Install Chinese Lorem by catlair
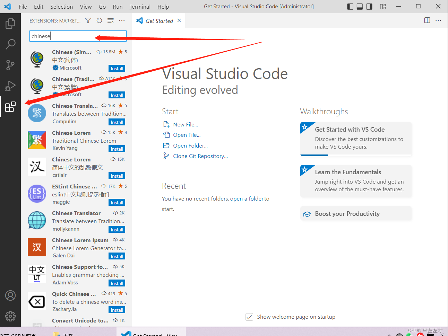448x336 pixels. [117, 176]
